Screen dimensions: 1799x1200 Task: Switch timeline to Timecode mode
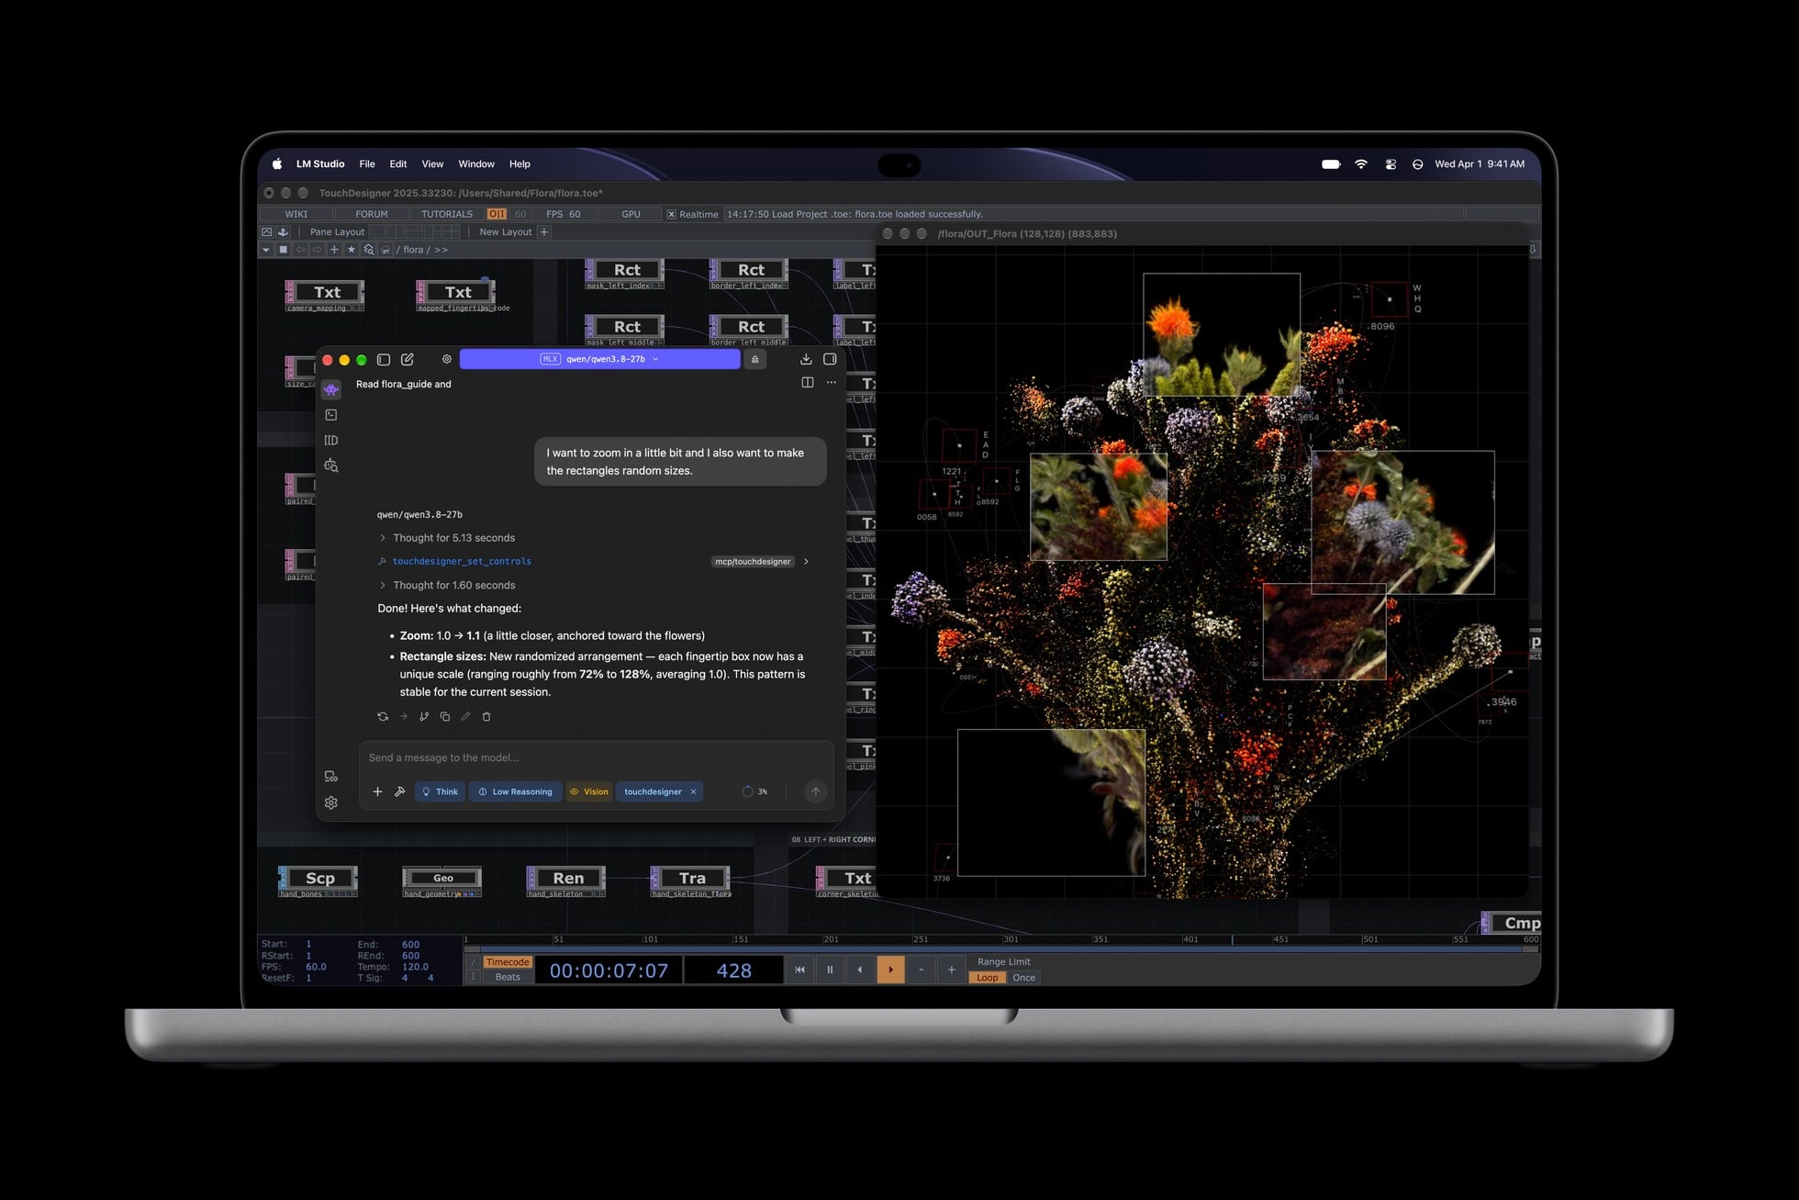[x=508, y=962]
